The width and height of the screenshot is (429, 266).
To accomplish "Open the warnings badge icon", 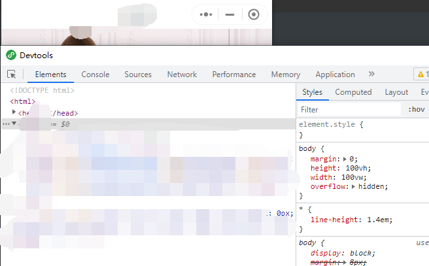I will (421, 75).
